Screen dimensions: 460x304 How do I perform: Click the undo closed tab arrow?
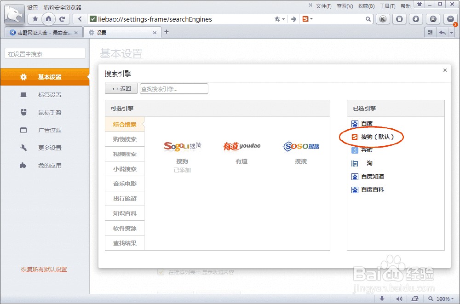[x=443, y=33]
